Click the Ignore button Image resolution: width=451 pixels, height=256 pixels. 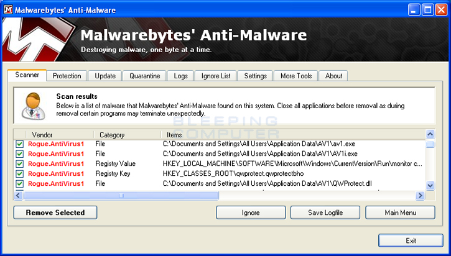click(x=251, y=213)
